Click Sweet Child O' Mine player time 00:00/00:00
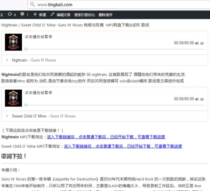This screenshot has height=191, width=210. point(184,99)
